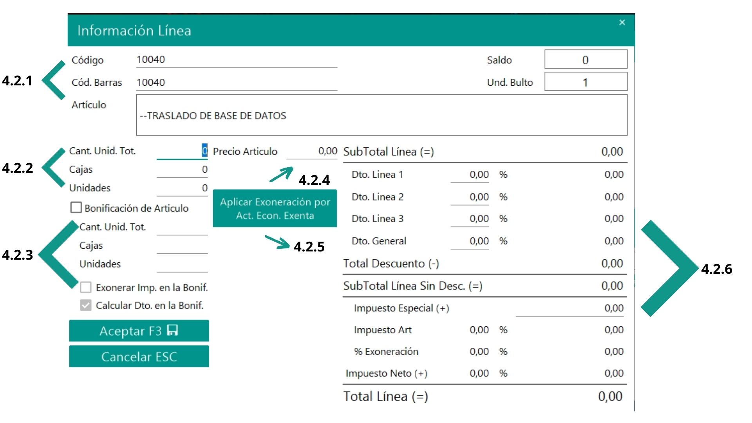Enable the Bonificación de Articulo checkbox
The image size is (752, 423).
tap(76, 208)
